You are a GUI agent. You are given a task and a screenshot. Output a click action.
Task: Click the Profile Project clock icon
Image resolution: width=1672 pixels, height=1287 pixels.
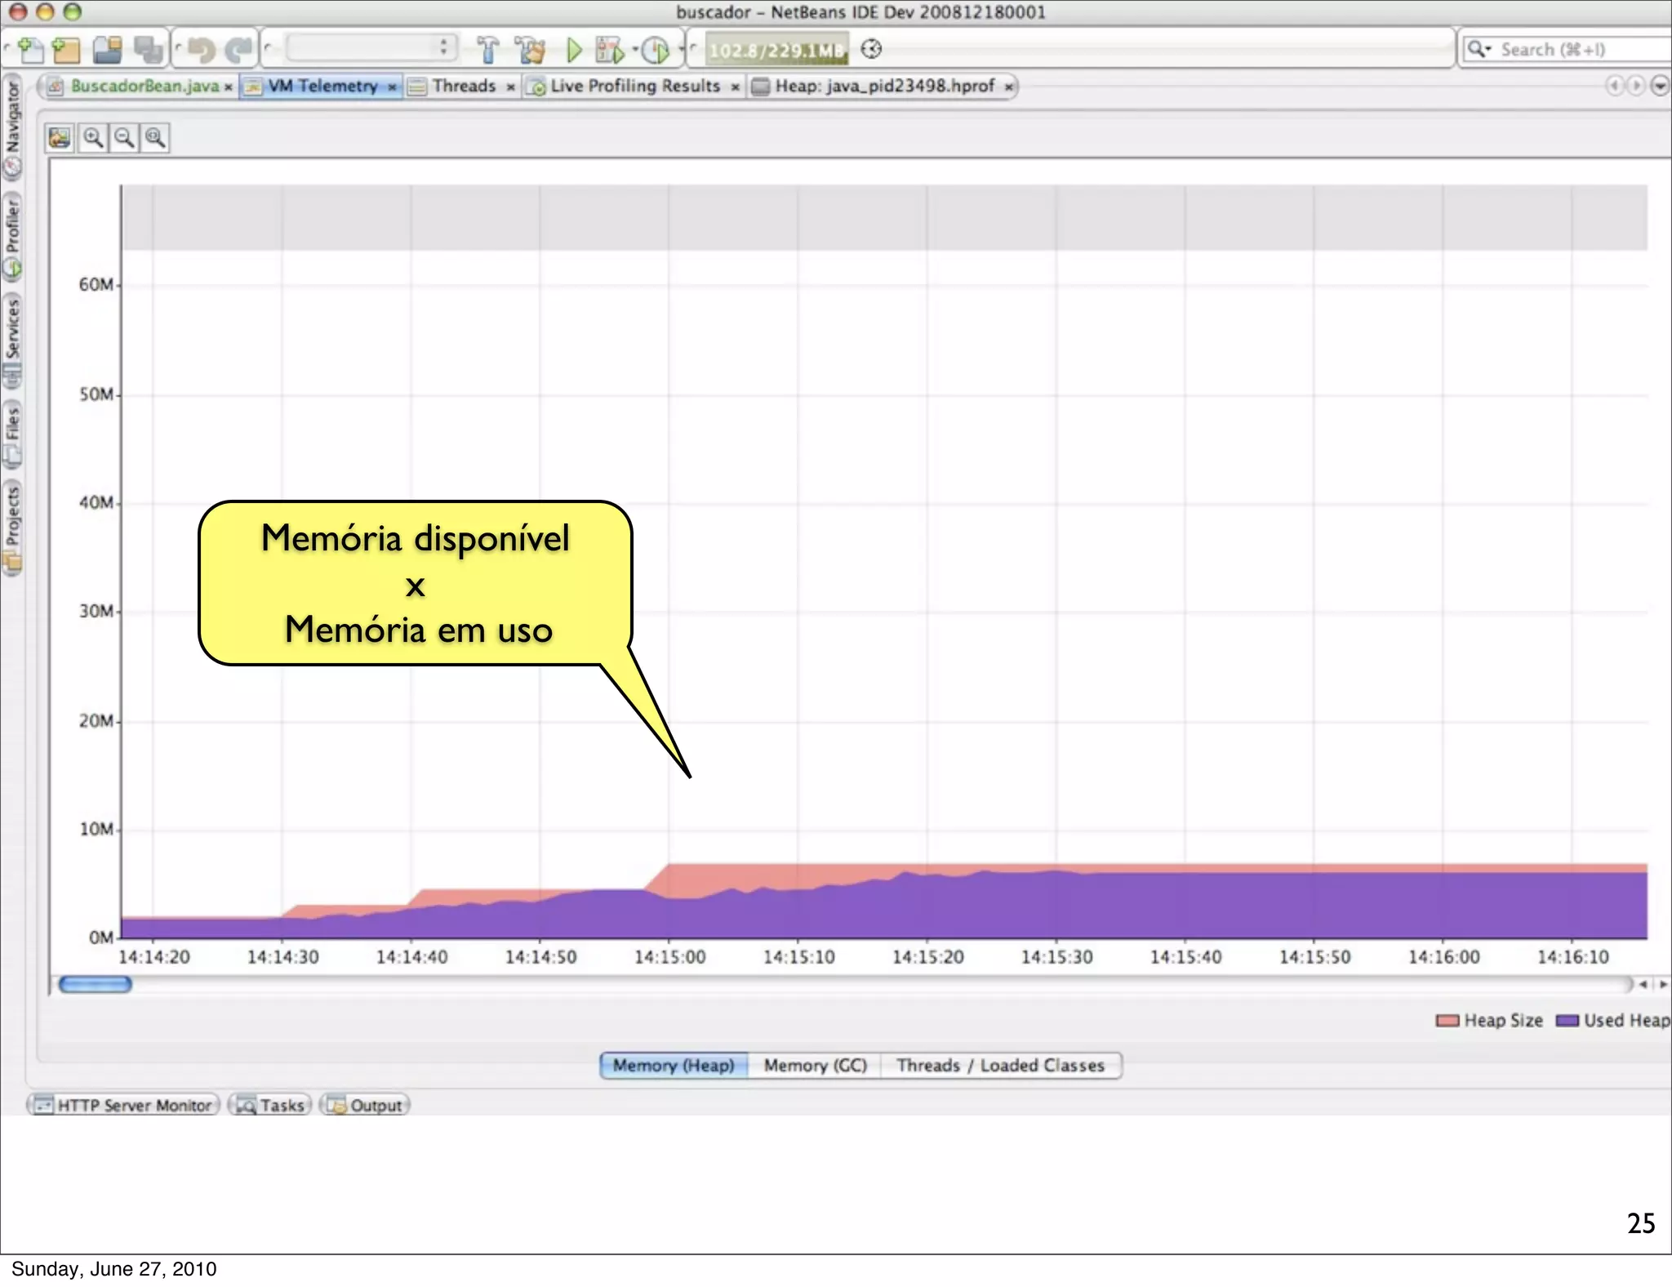coord(654,50)
